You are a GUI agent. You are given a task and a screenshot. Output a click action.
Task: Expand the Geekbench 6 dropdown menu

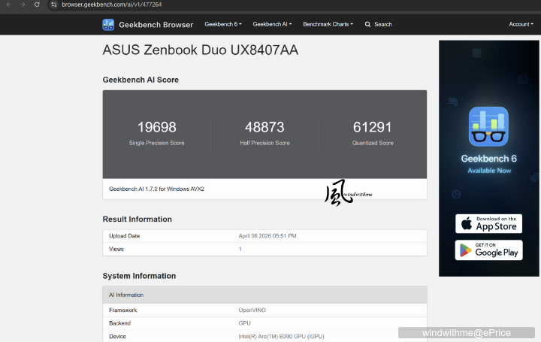(223, 24)
